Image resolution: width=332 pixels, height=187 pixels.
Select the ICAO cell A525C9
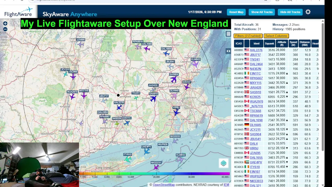(239, 69)
